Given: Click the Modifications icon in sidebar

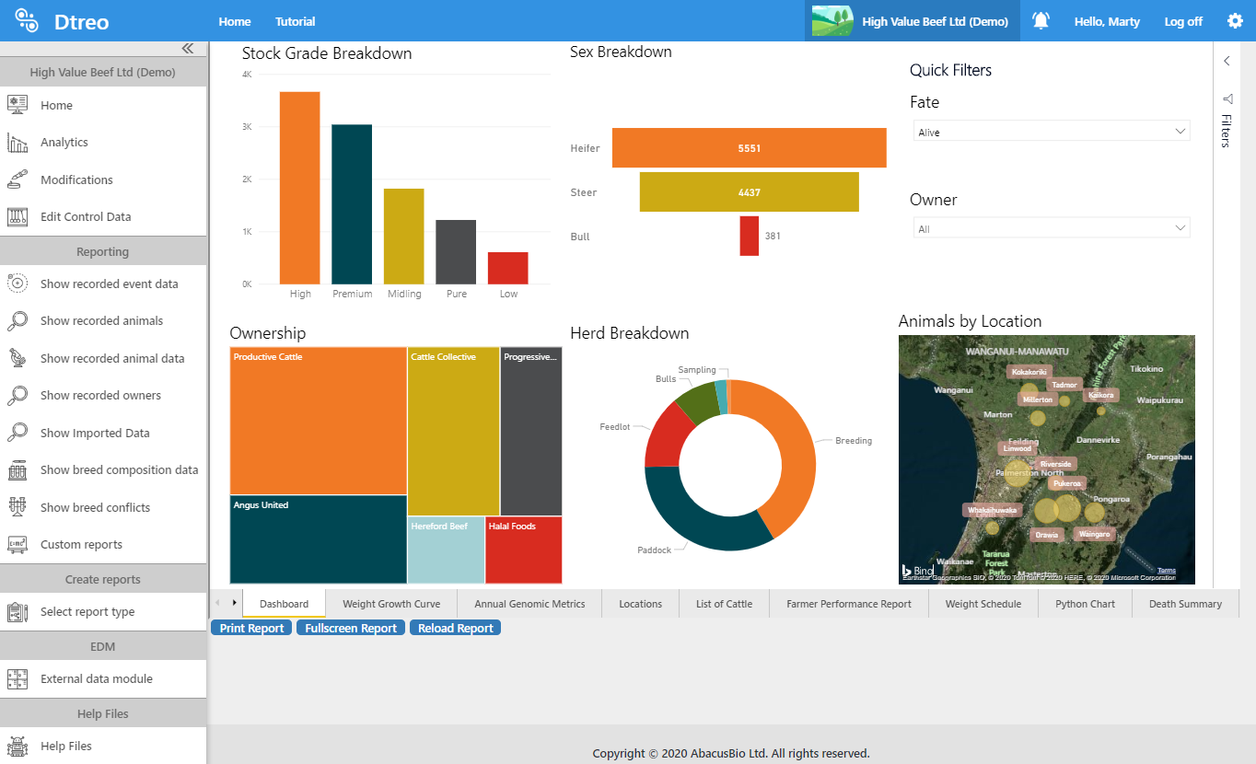Looking at the screenshot, I should pyautogui.click(x=17, y=179).
